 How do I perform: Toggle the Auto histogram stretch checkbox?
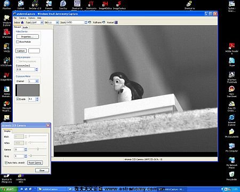[6, 163]
